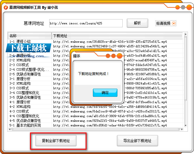Viewport: 194px width, 154px height.
Task: Click download URL ending 8f037f7a44b5/L.mp4
Action: pos(110,121)
